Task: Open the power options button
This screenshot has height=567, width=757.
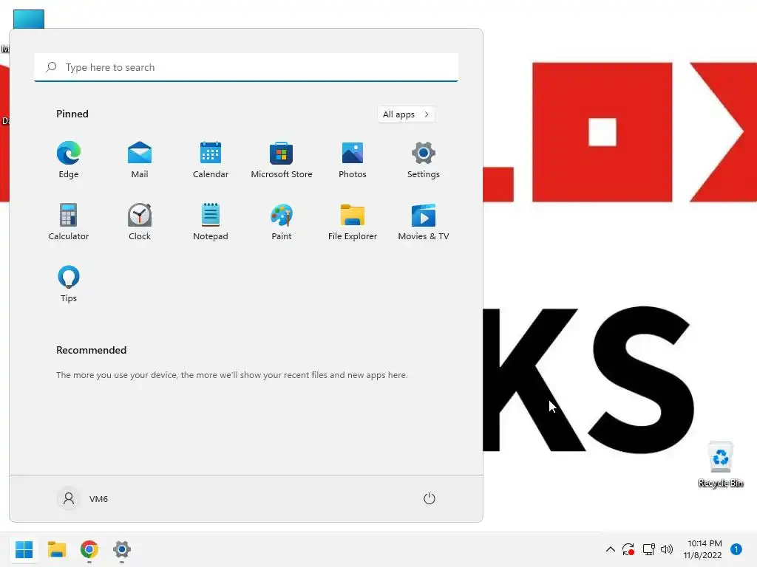Action: pyautogui.click(x=430, y=498)
